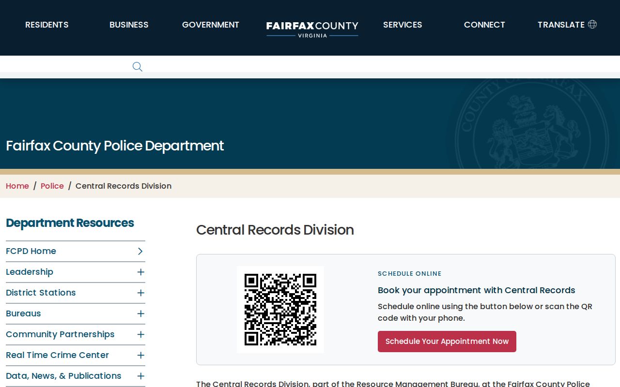The width and height of the screenshot is (620, 387).
Task: Go to Police breadcrumb link
Action: (x=52, y=186)
